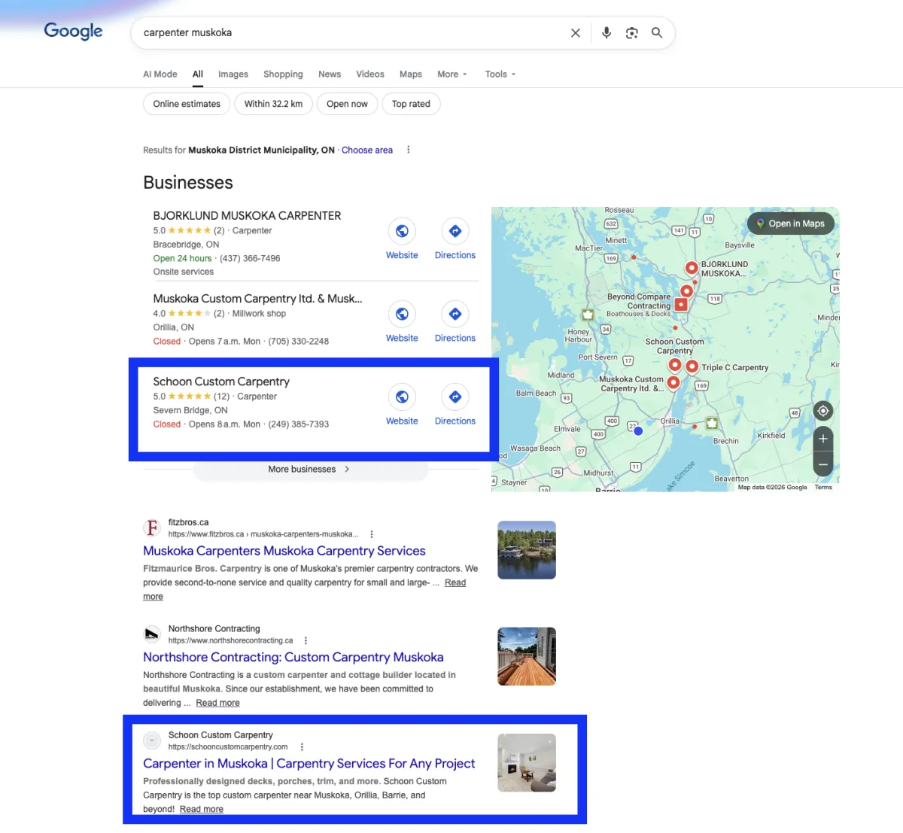Zoom in the map with plus button
The width and height of the screenshot is (903, 833).
pyautogui.click(x=823, y=439)
